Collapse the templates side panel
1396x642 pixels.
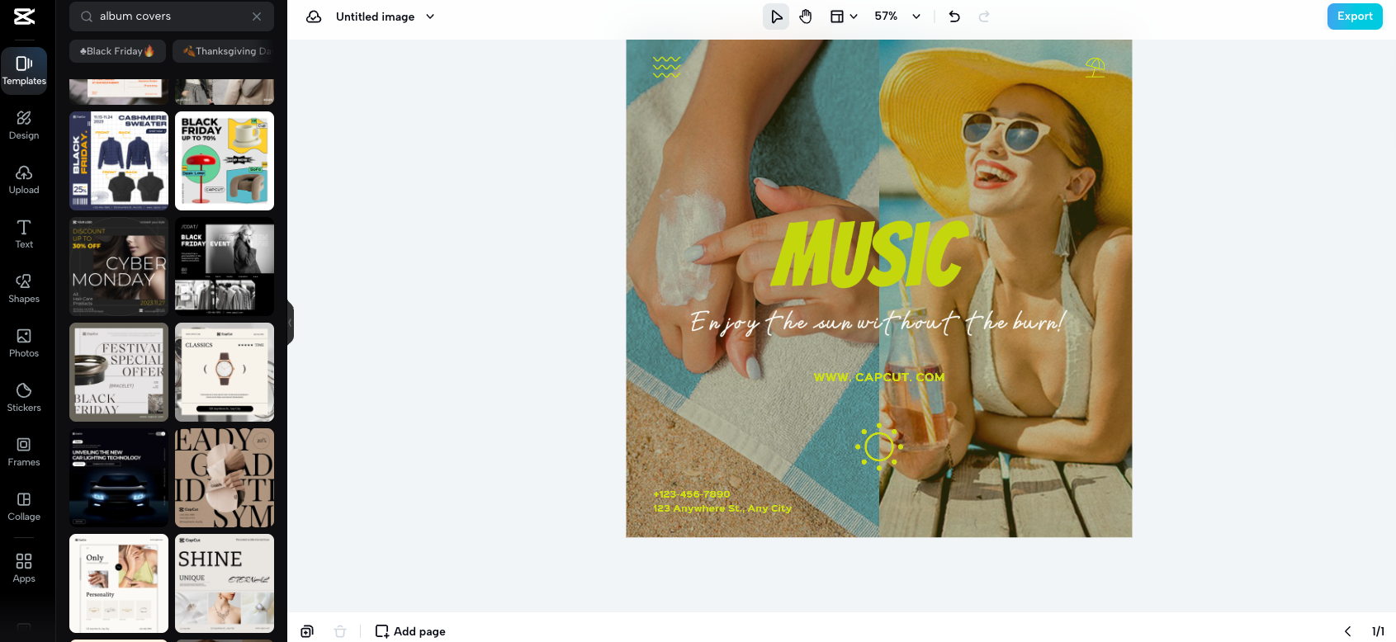pos(291,322)
